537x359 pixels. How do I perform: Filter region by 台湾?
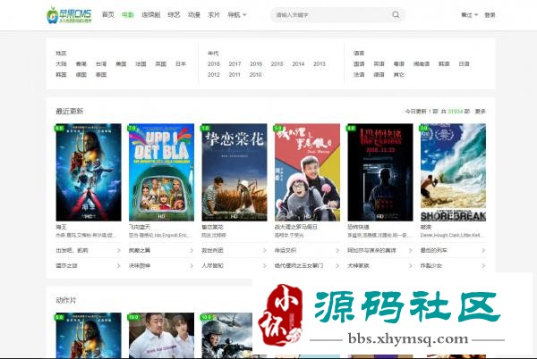pyautogui.click(x=101, y=64)
